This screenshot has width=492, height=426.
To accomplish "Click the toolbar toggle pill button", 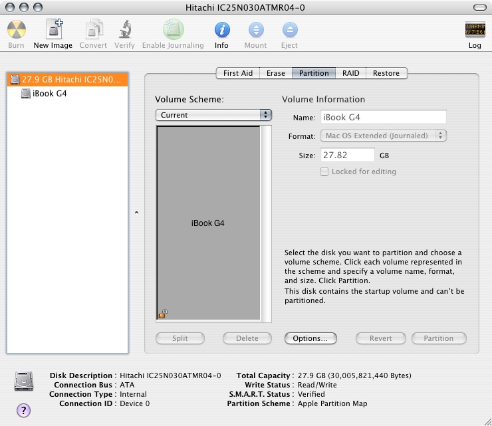I will (x=480, y=7).
